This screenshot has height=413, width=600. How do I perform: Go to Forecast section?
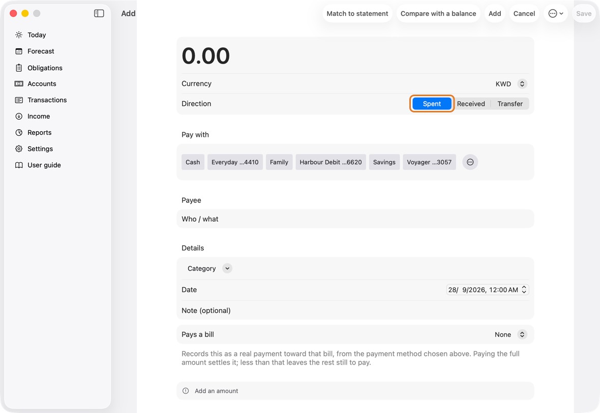41,51
